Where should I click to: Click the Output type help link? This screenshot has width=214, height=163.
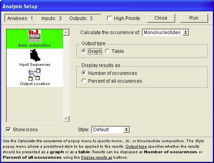pos(136,147)
